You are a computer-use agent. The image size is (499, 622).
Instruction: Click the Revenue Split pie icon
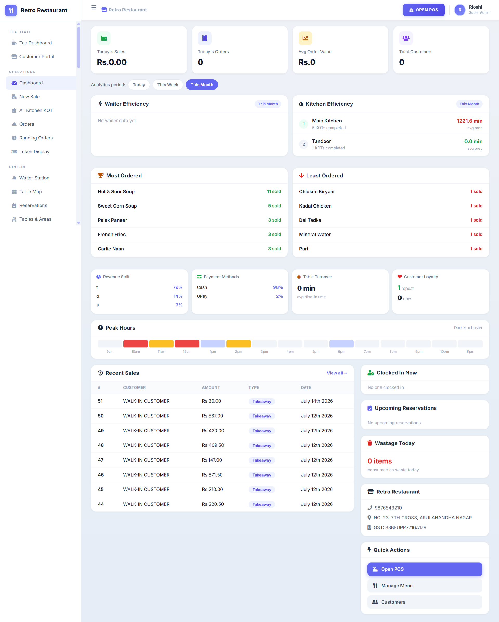[x=99, y=277]
